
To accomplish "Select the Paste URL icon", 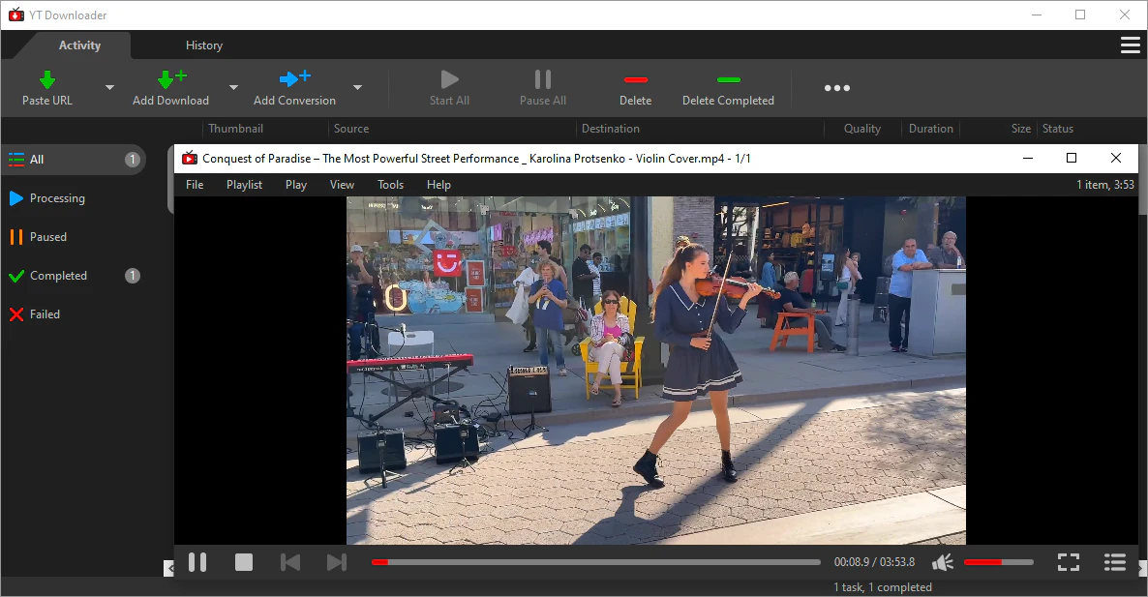I will pos(46,79).
